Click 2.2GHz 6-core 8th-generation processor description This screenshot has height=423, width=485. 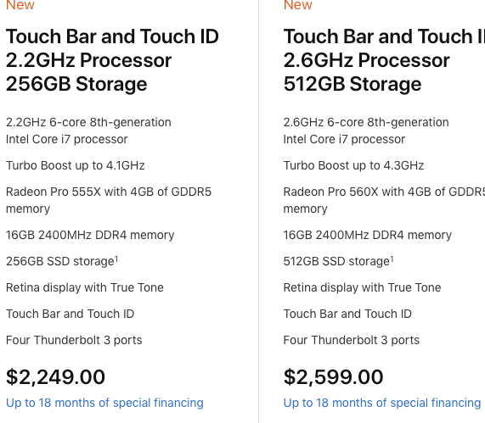coord(88,131)
